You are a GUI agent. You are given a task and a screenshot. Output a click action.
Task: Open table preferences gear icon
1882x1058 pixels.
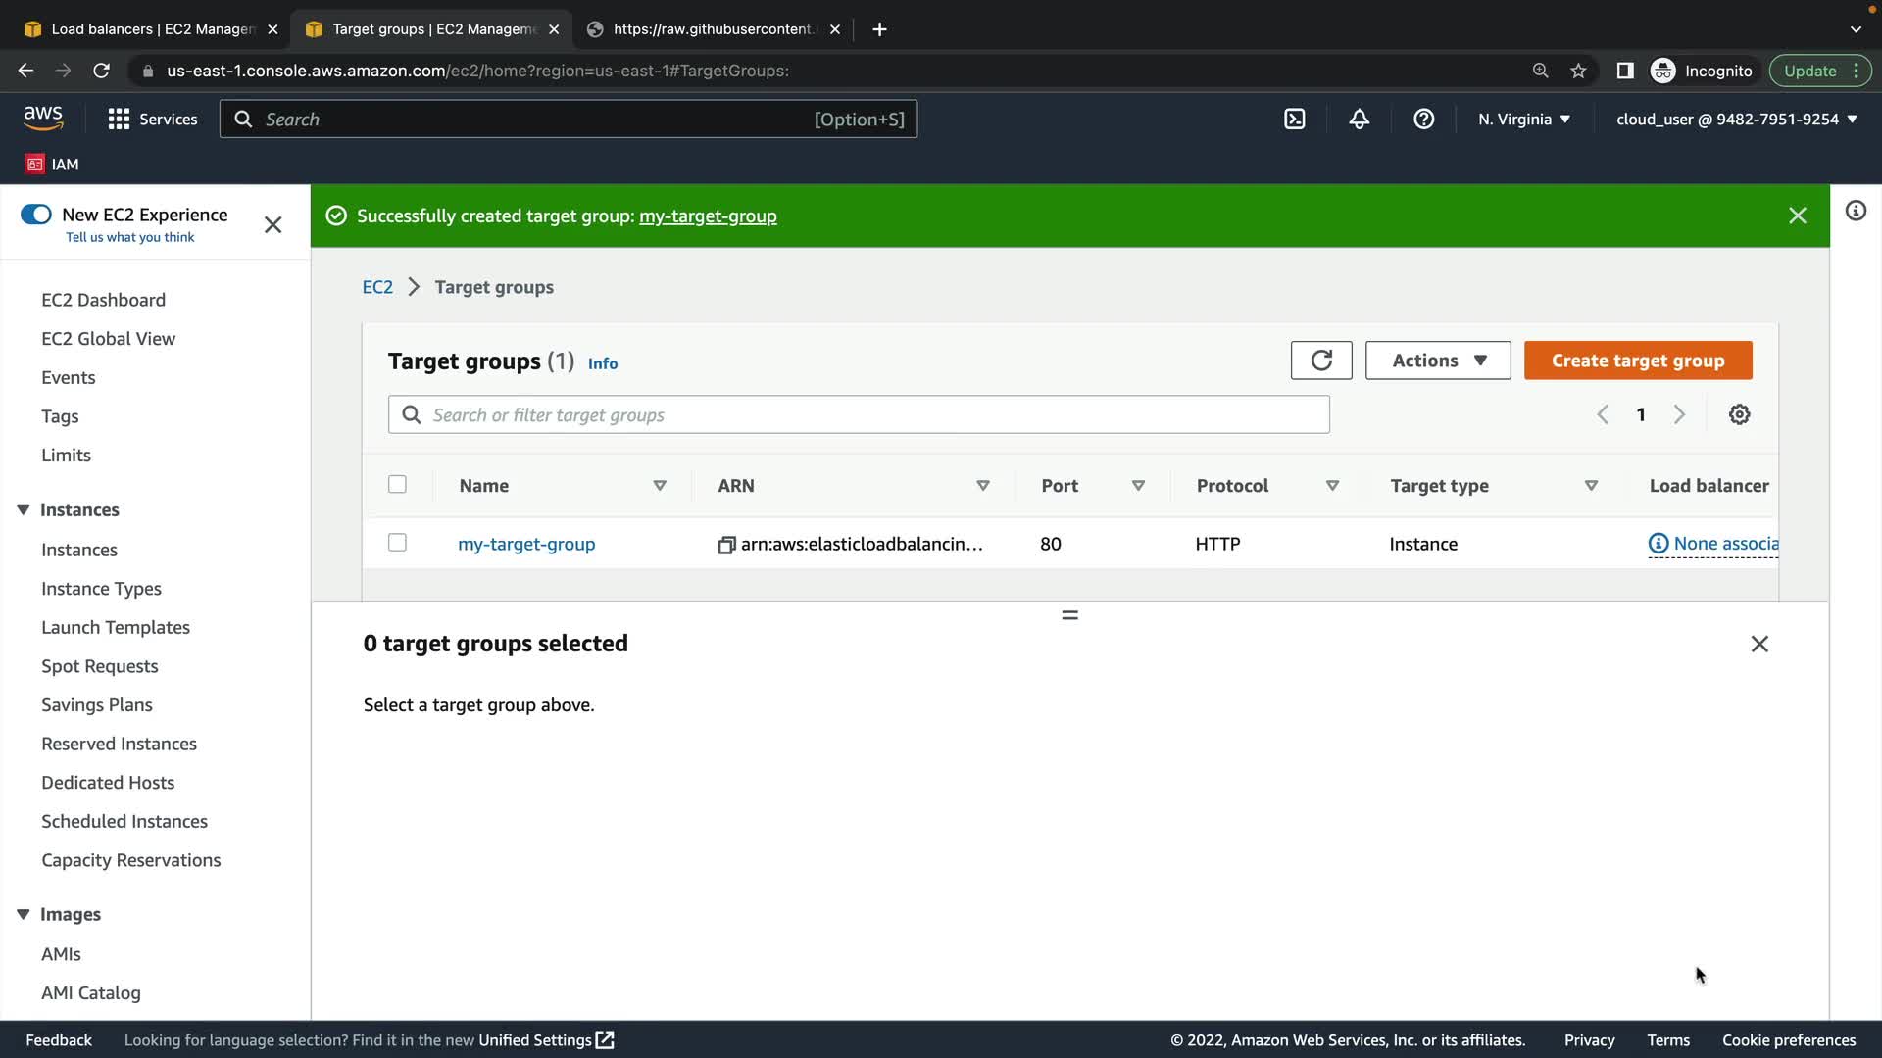[1739, 414]
